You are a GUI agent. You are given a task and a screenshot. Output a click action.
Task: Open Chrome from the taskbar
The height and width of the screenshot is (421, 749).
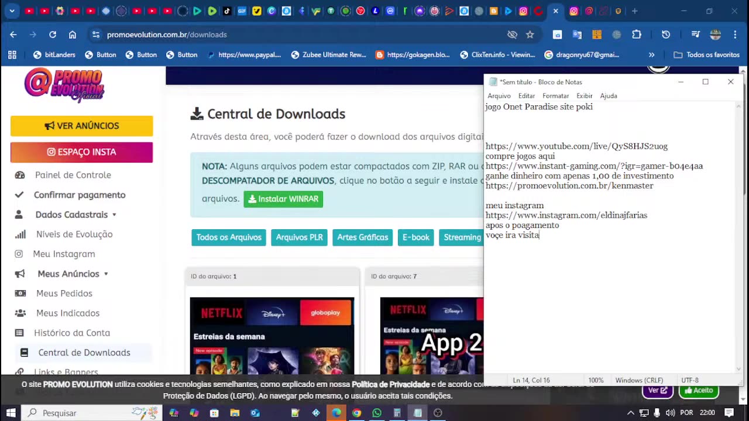356,413
